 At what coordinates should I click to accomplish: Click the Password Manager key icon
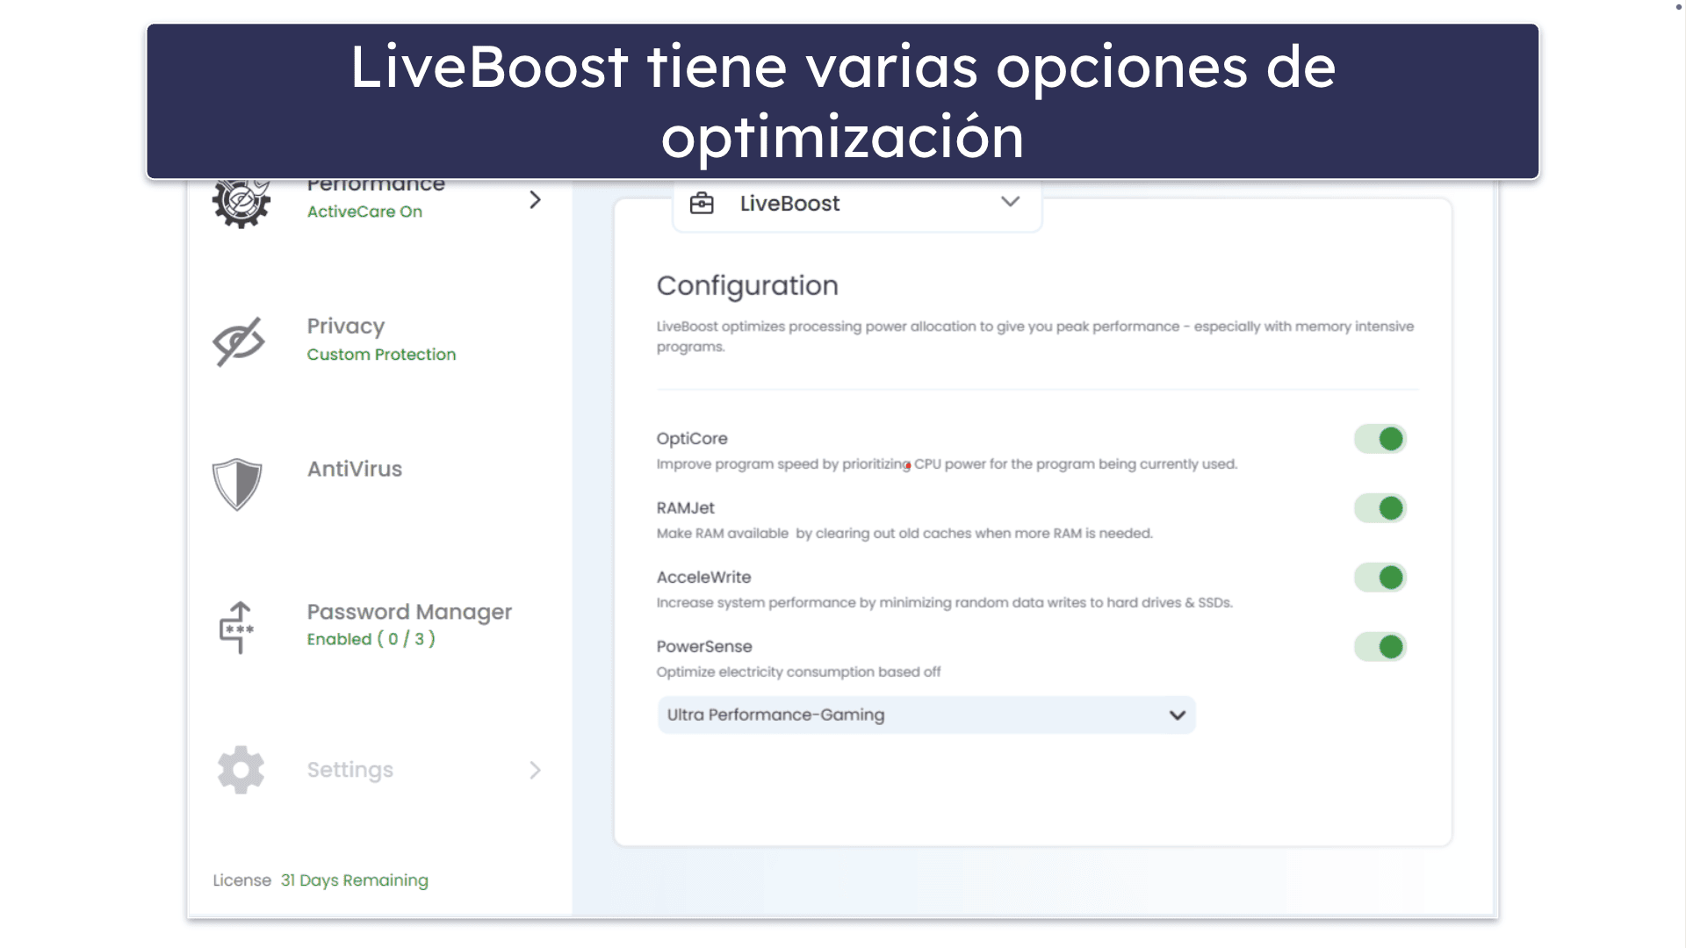coord(237,627)
